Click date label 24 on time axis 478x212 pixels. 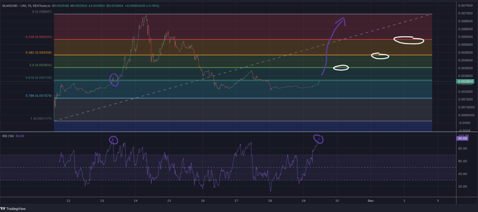click(136, 201)
